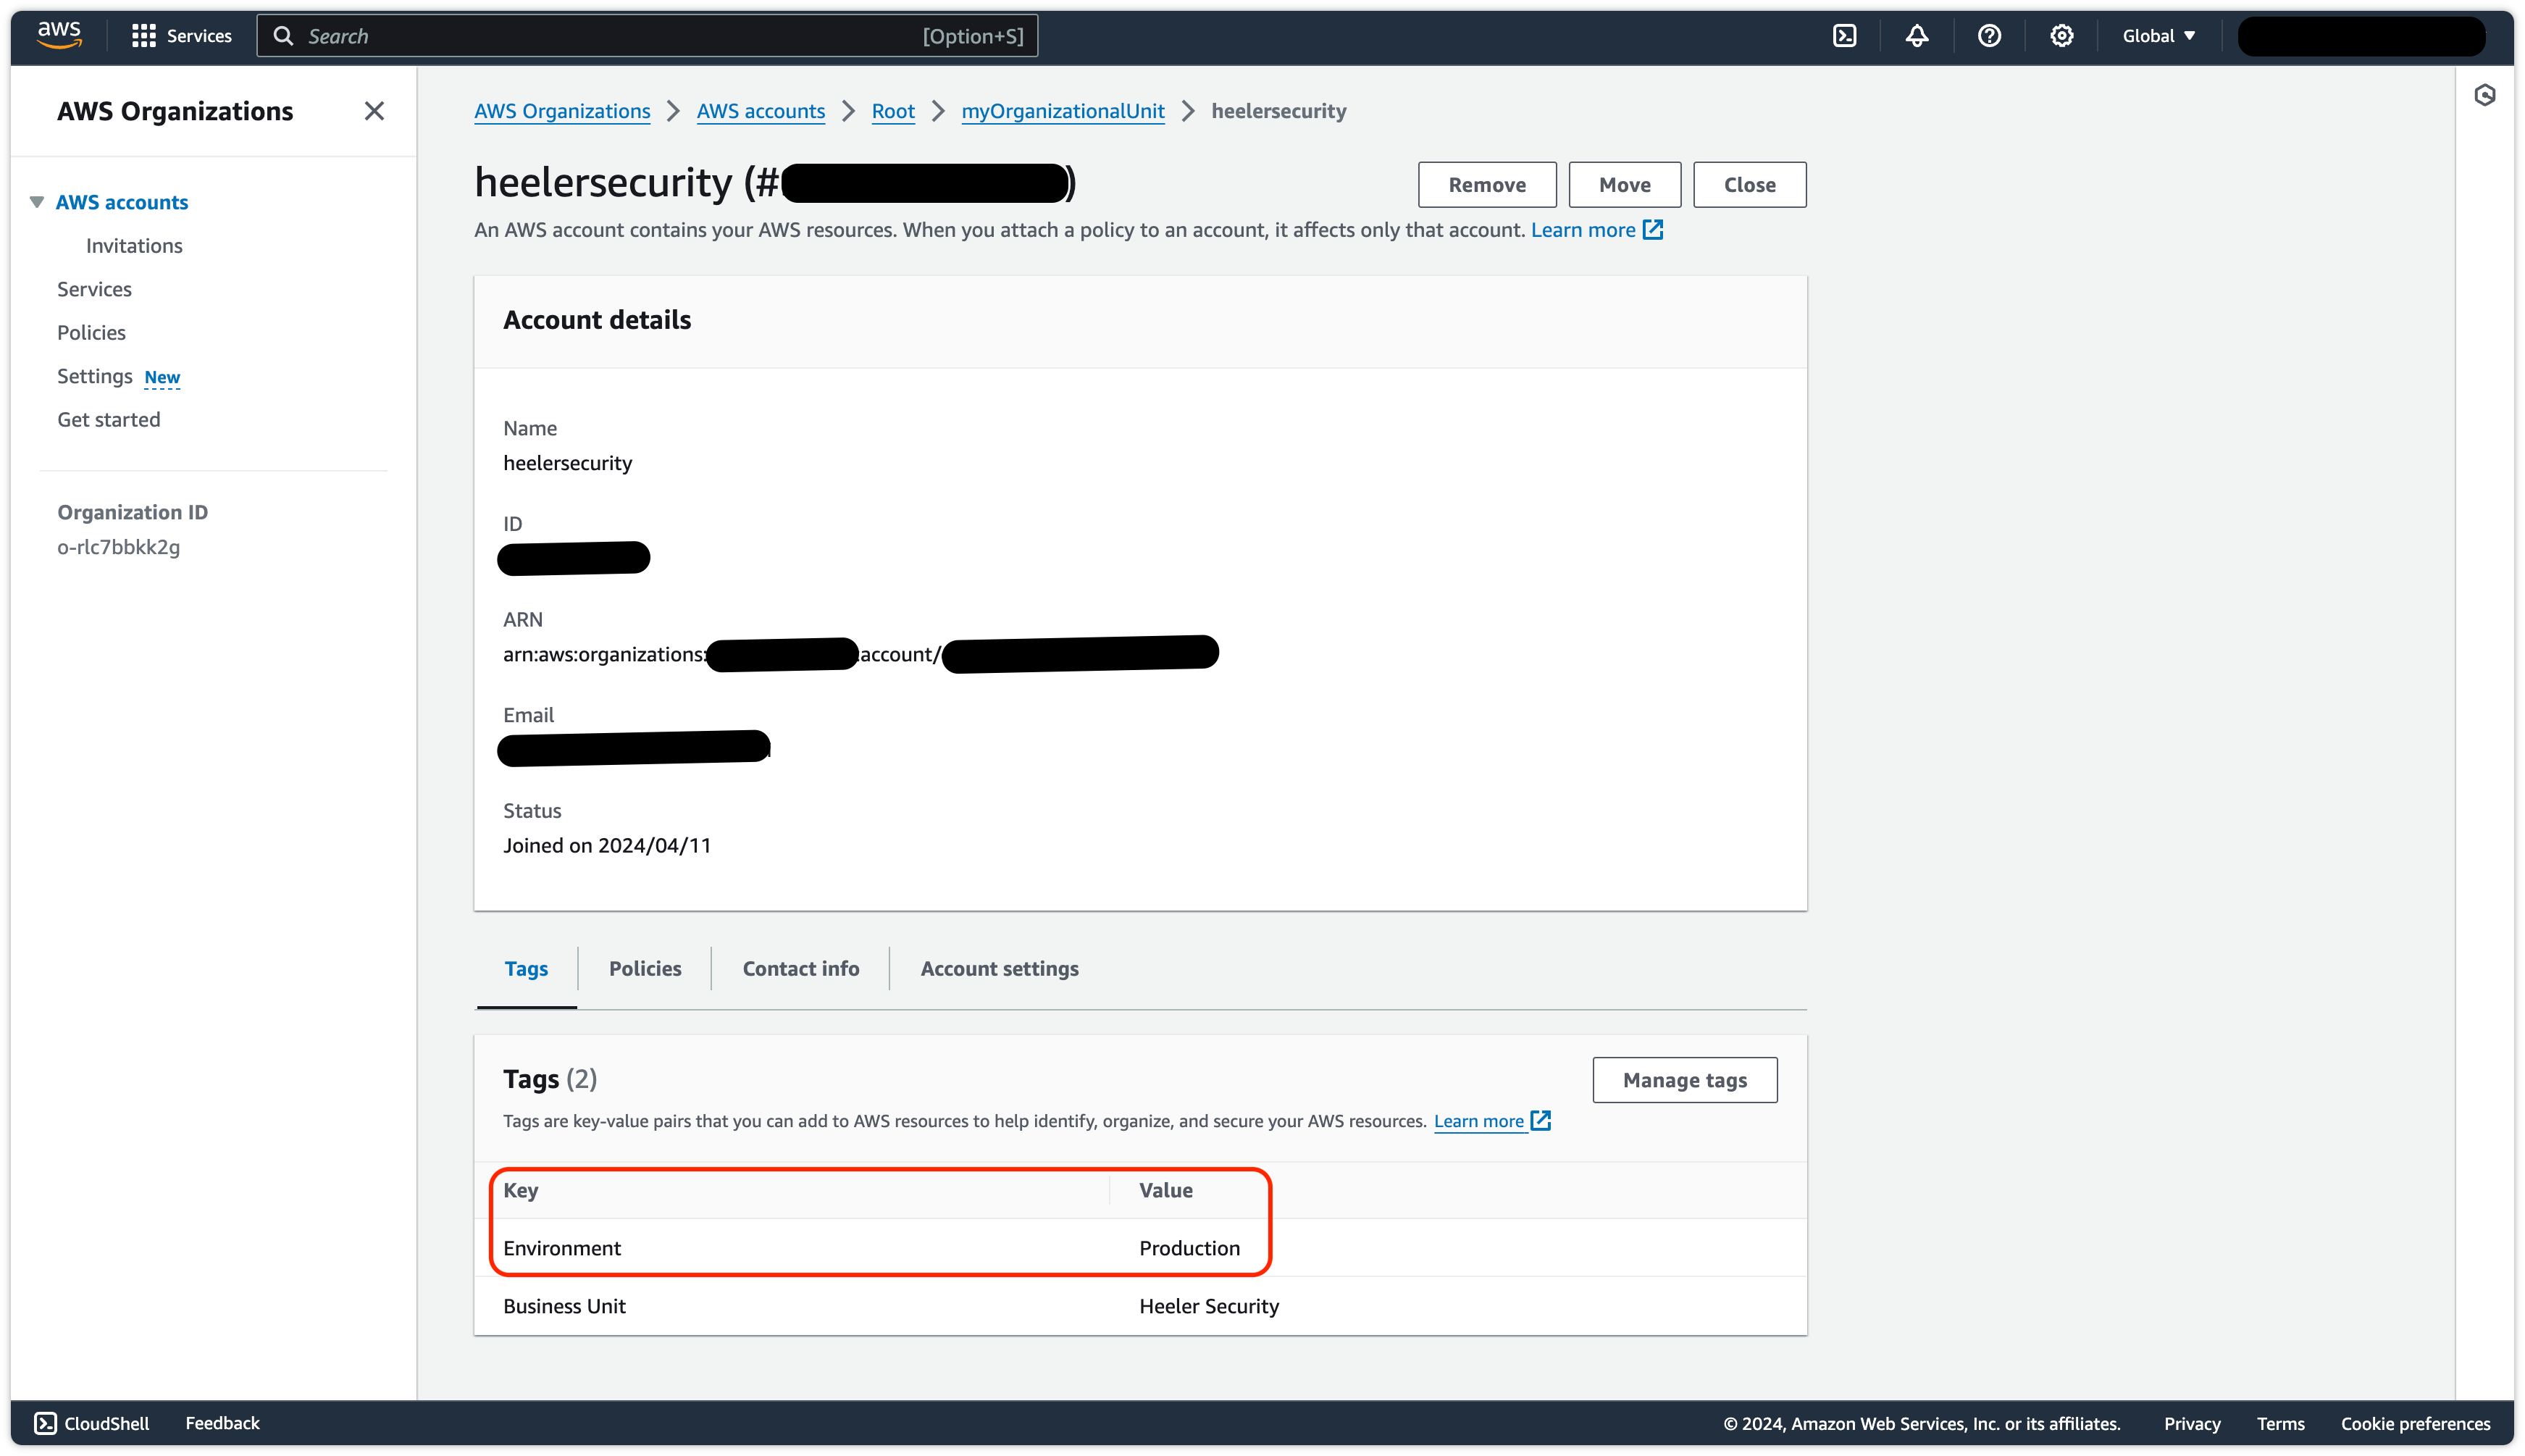This screenshot has height=1456, width=2525.
Task: Open Policies in the sidebar navigation
Action: pyautogui.click(x=91, y=333)
